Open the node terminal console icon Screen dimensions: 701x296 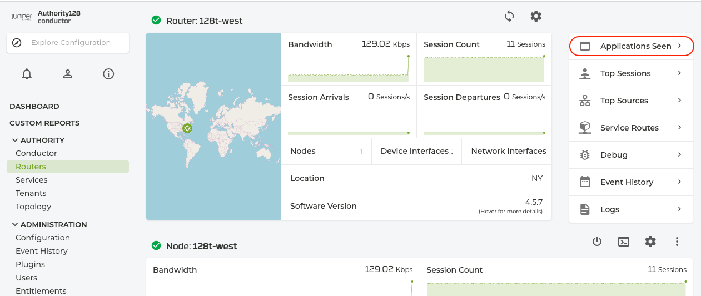tap(624, 242)
